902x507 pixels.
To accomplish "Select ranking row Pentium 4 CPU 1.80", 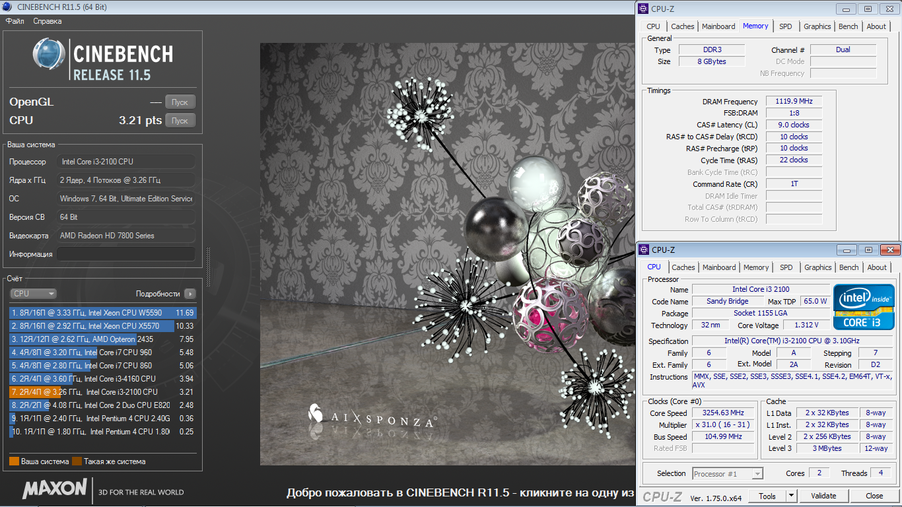I will 103,432.
